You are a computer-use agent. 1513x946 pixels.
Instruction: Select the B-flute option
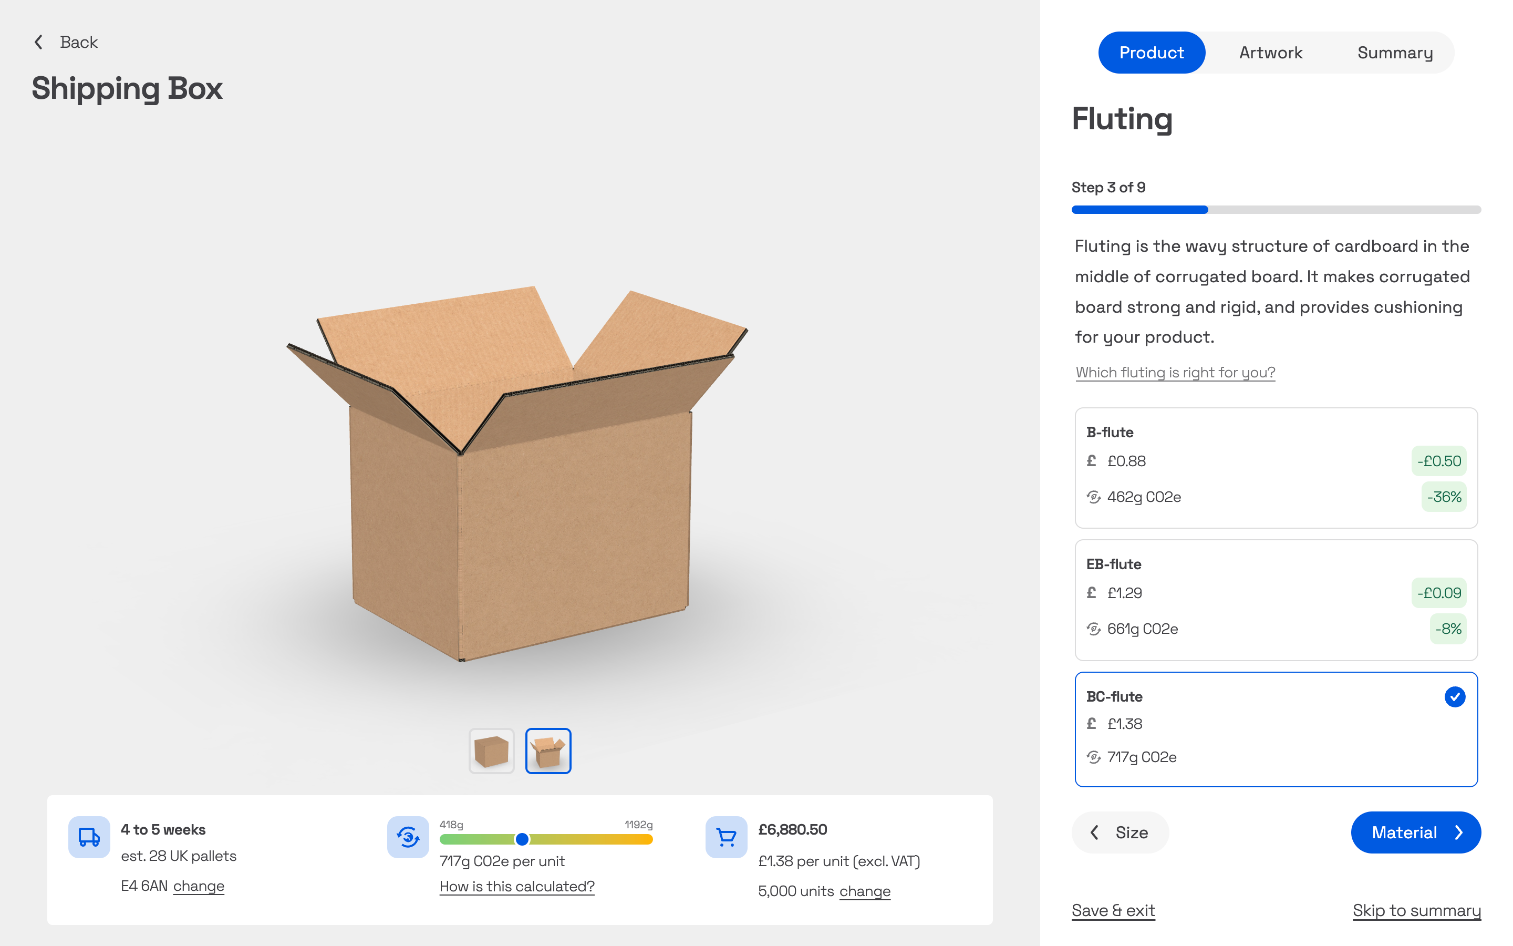(x=1276, y=467)
